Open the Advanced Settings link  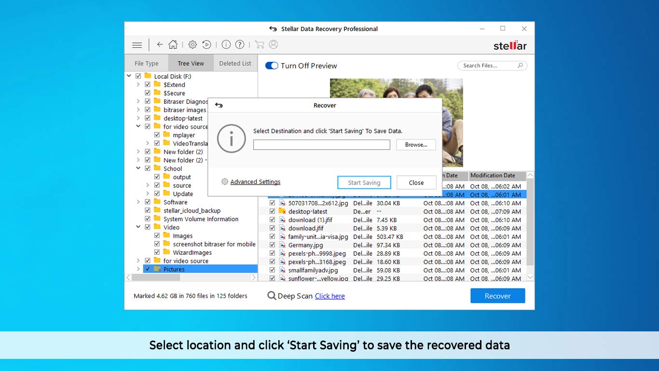(x=255, y=182)
